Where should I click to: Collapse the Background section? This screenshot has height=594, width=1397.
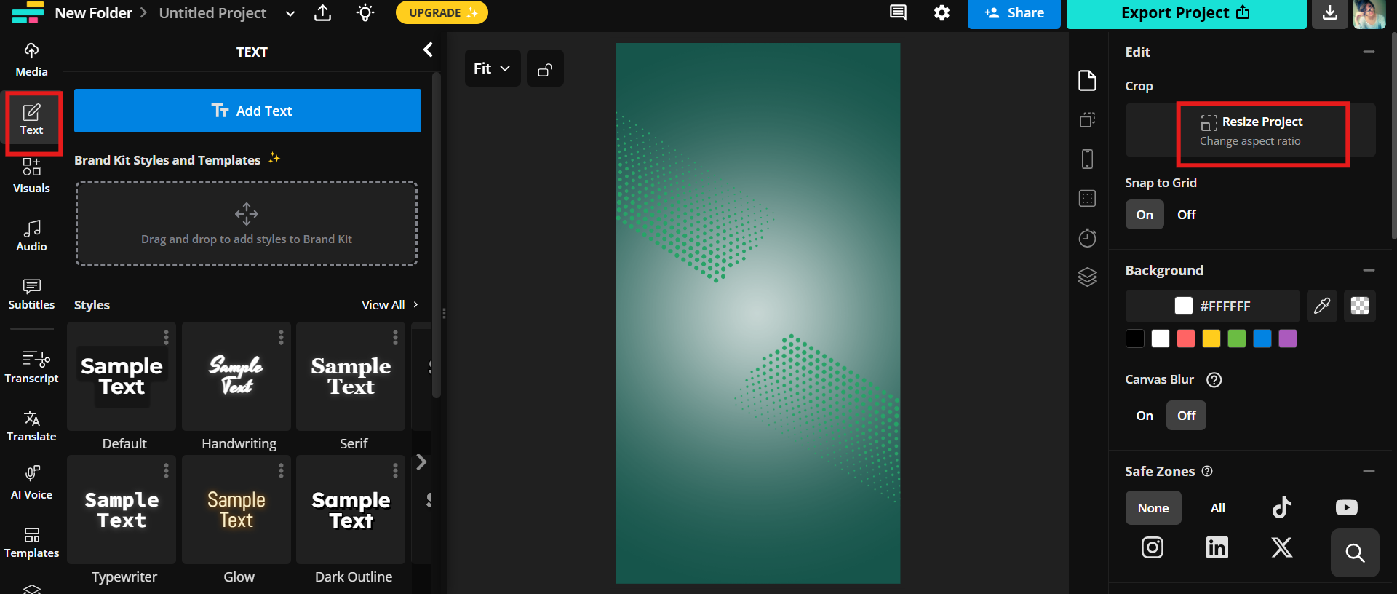(x=1369, y=270)
